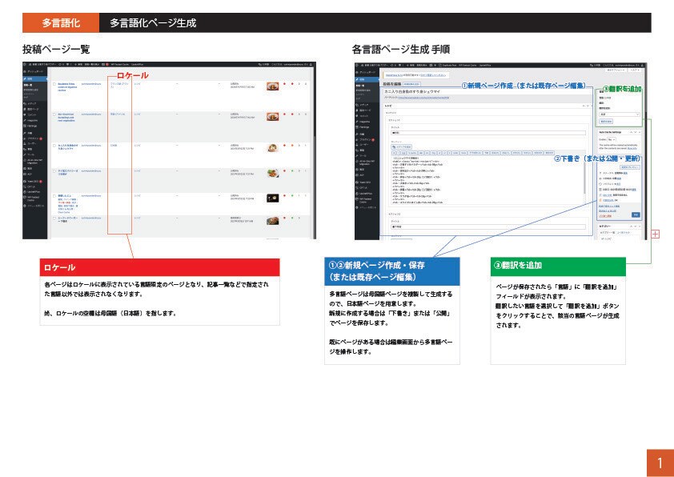Collapse the Auto Cache Settings panel arrow
The width and height of the screenshot is (674, 477).
tap(640, 132)
